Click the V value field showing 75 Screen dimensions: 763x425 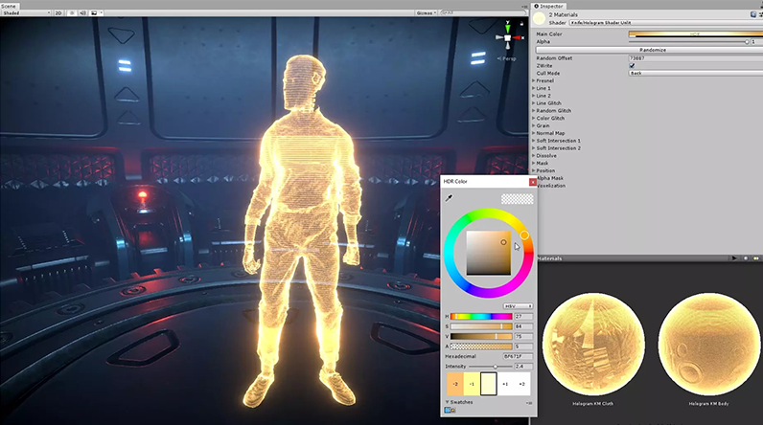click(x=523, y=336)
